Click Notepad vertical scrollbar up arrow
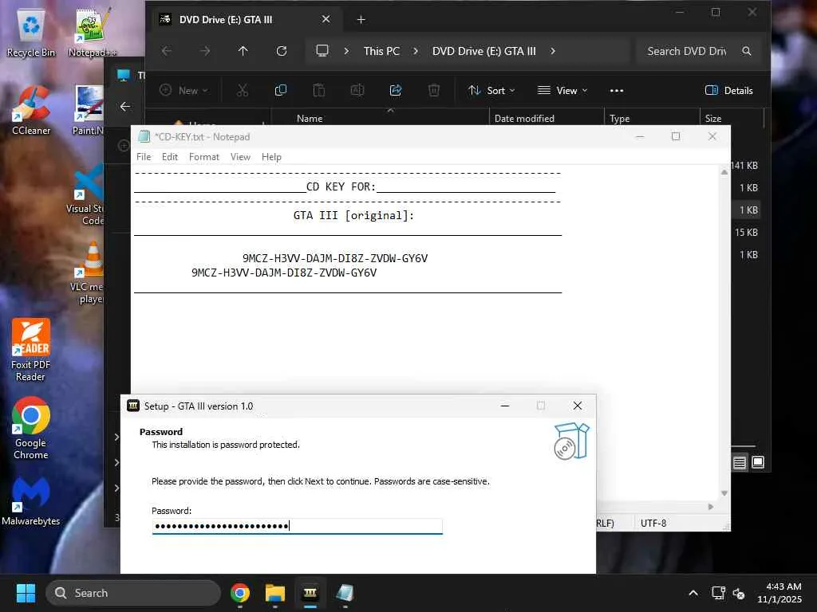 724,172
